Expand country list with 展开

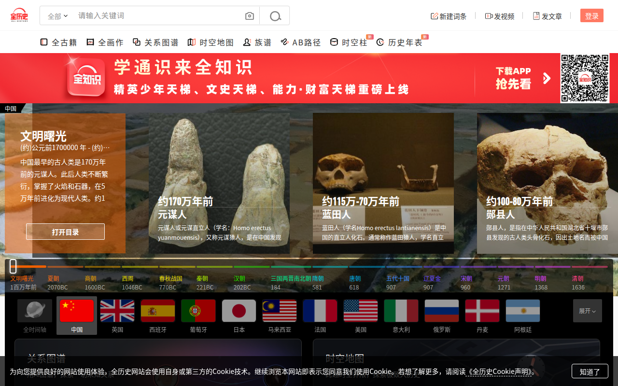pyautogui.click(x=588, y=311)
